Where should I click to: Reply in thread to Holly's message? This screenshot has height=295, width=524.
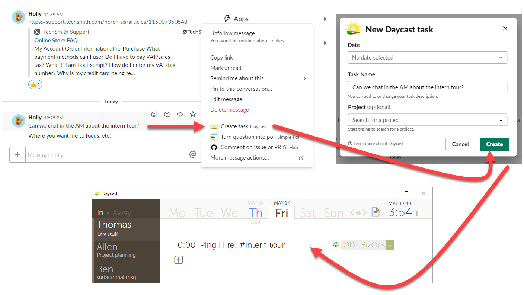point(166,114)
